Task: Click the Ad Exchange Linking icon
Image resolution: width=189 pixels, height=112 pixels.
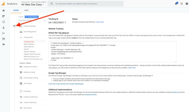Action: 21,78
